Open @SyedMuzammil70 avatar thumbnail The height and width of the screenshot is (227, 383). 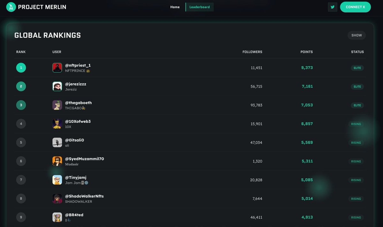coord(57,161)
